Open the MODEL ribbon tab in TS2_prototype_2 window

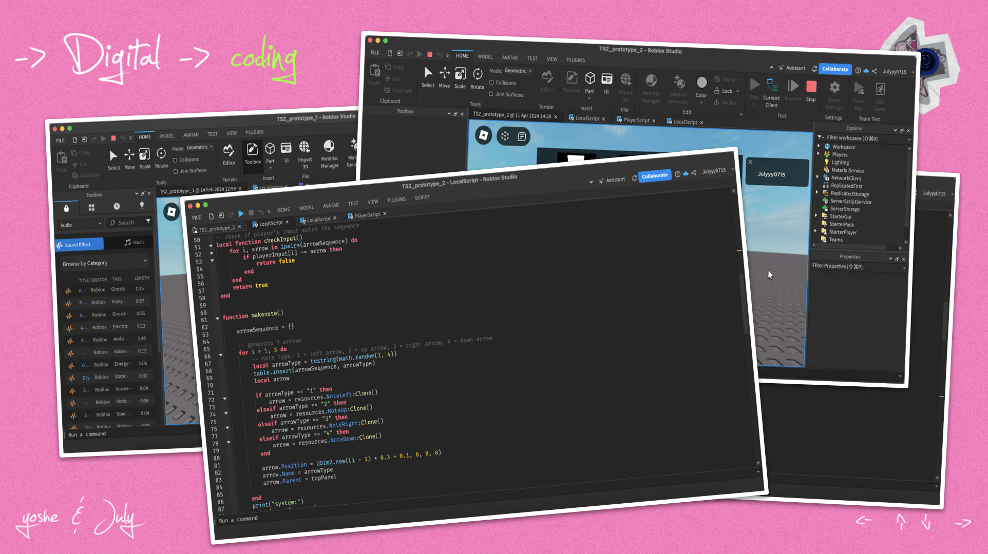[485, 56]
